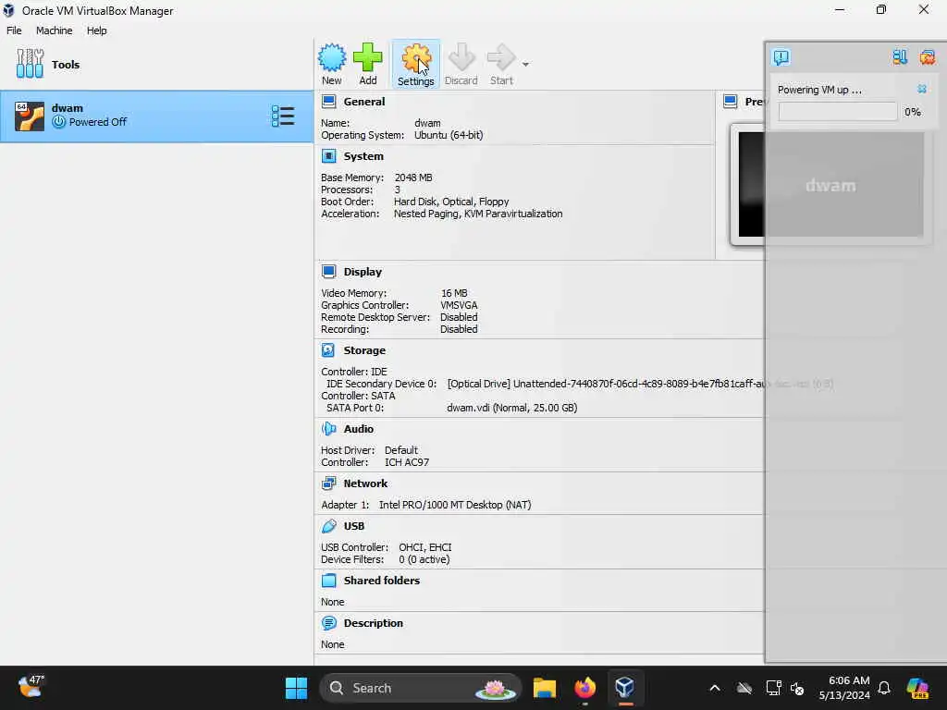Screen dimensions: 947x710
Task: Click 'Hard Disk, Optical, Floppy' boot order
Action: 451,202
